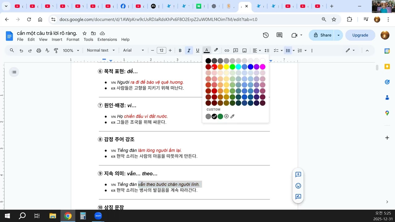Print the document with printer icon
The image size is (395, 222).
click(x=39, y=51)
